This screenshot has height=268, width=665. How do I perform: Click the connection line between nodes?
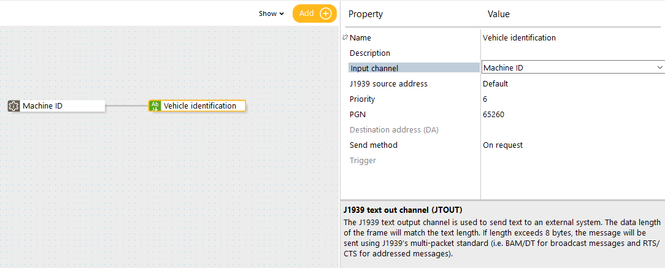click(126, 106)
